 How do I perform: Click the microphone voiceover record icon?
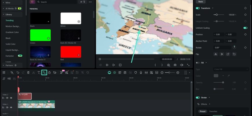click(x=141, y=73)
